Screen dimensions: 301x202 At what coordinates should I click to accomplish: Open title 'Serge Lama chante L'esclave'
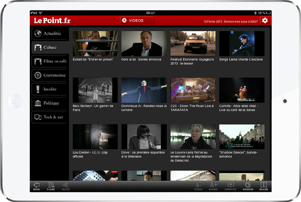(241, 60)
